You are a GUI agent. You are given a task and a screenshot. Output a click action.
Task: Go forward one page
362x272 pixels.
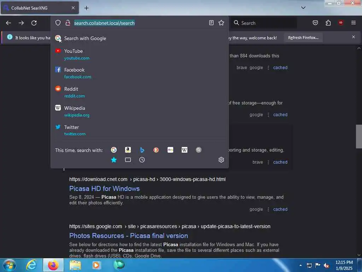click(21, 23)
